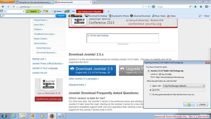Open the Games toolbar item
The width and height of the screenshot is (211, 119).
(x=58, y=11)
